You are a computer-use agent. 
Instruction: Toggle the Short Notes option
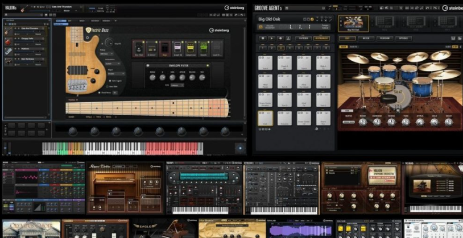click(x=100, y=93)
